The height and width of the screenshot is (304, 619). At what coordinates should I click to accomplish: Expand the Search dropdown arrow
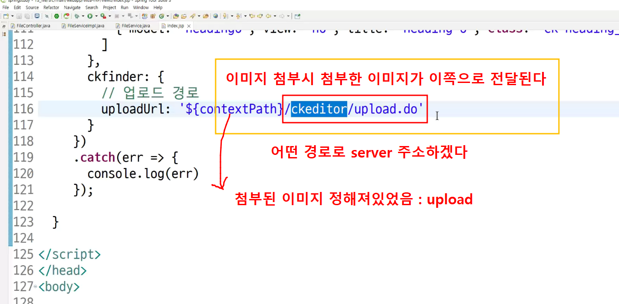[199, 16]
